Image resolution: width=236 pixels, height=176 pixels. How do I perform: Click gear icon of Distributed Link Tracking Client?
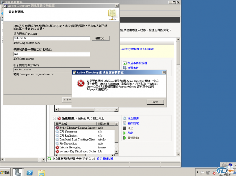[x=57, y=140]
